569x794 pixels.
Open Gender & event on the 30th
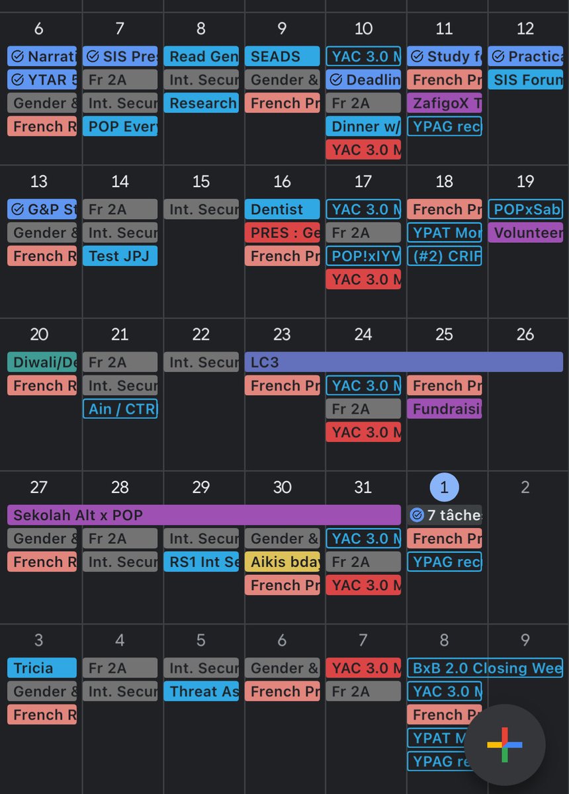tap(282, 538)
